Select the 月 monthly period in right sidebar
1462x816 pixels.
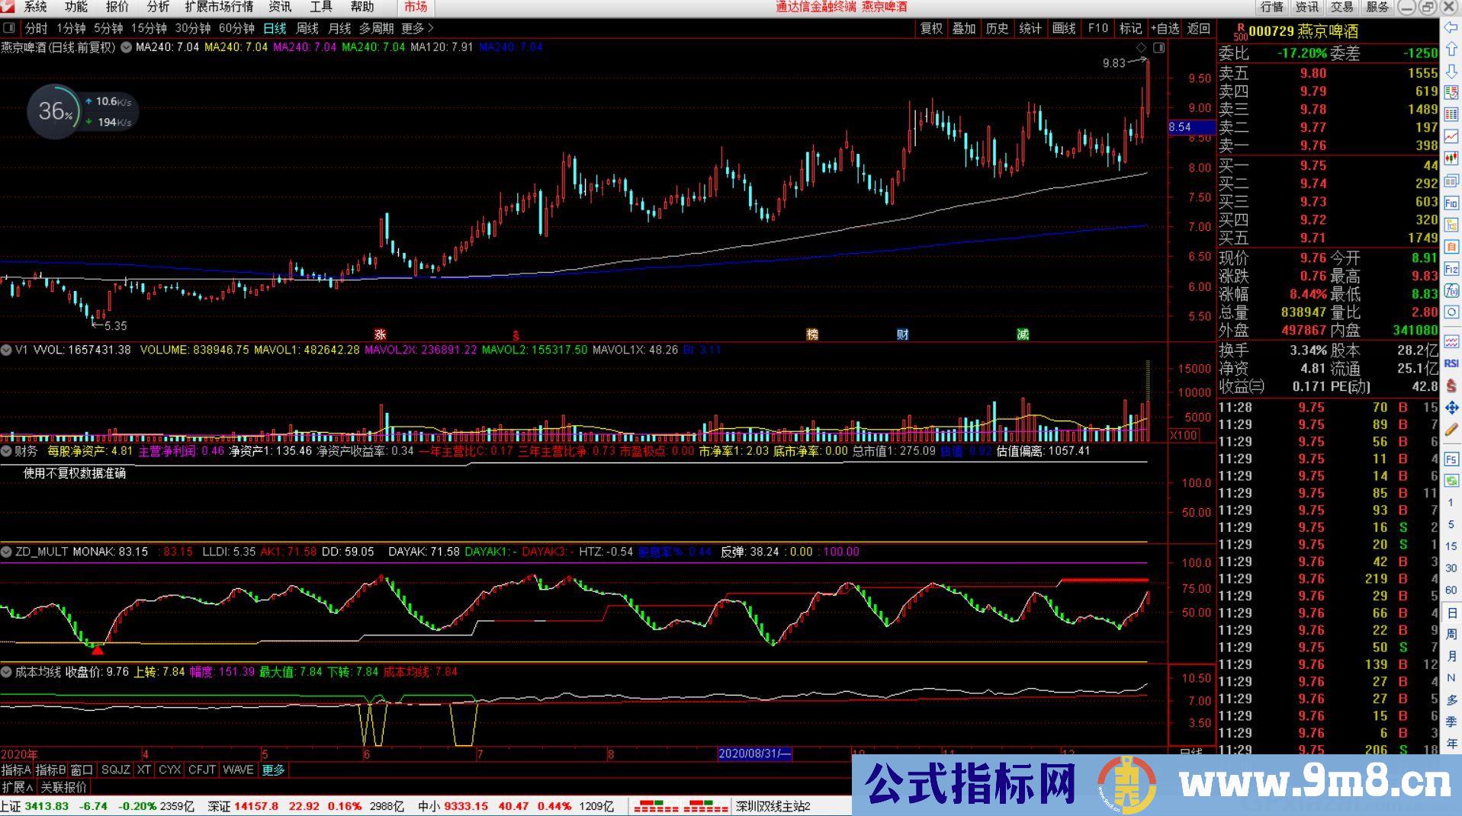1451,656
